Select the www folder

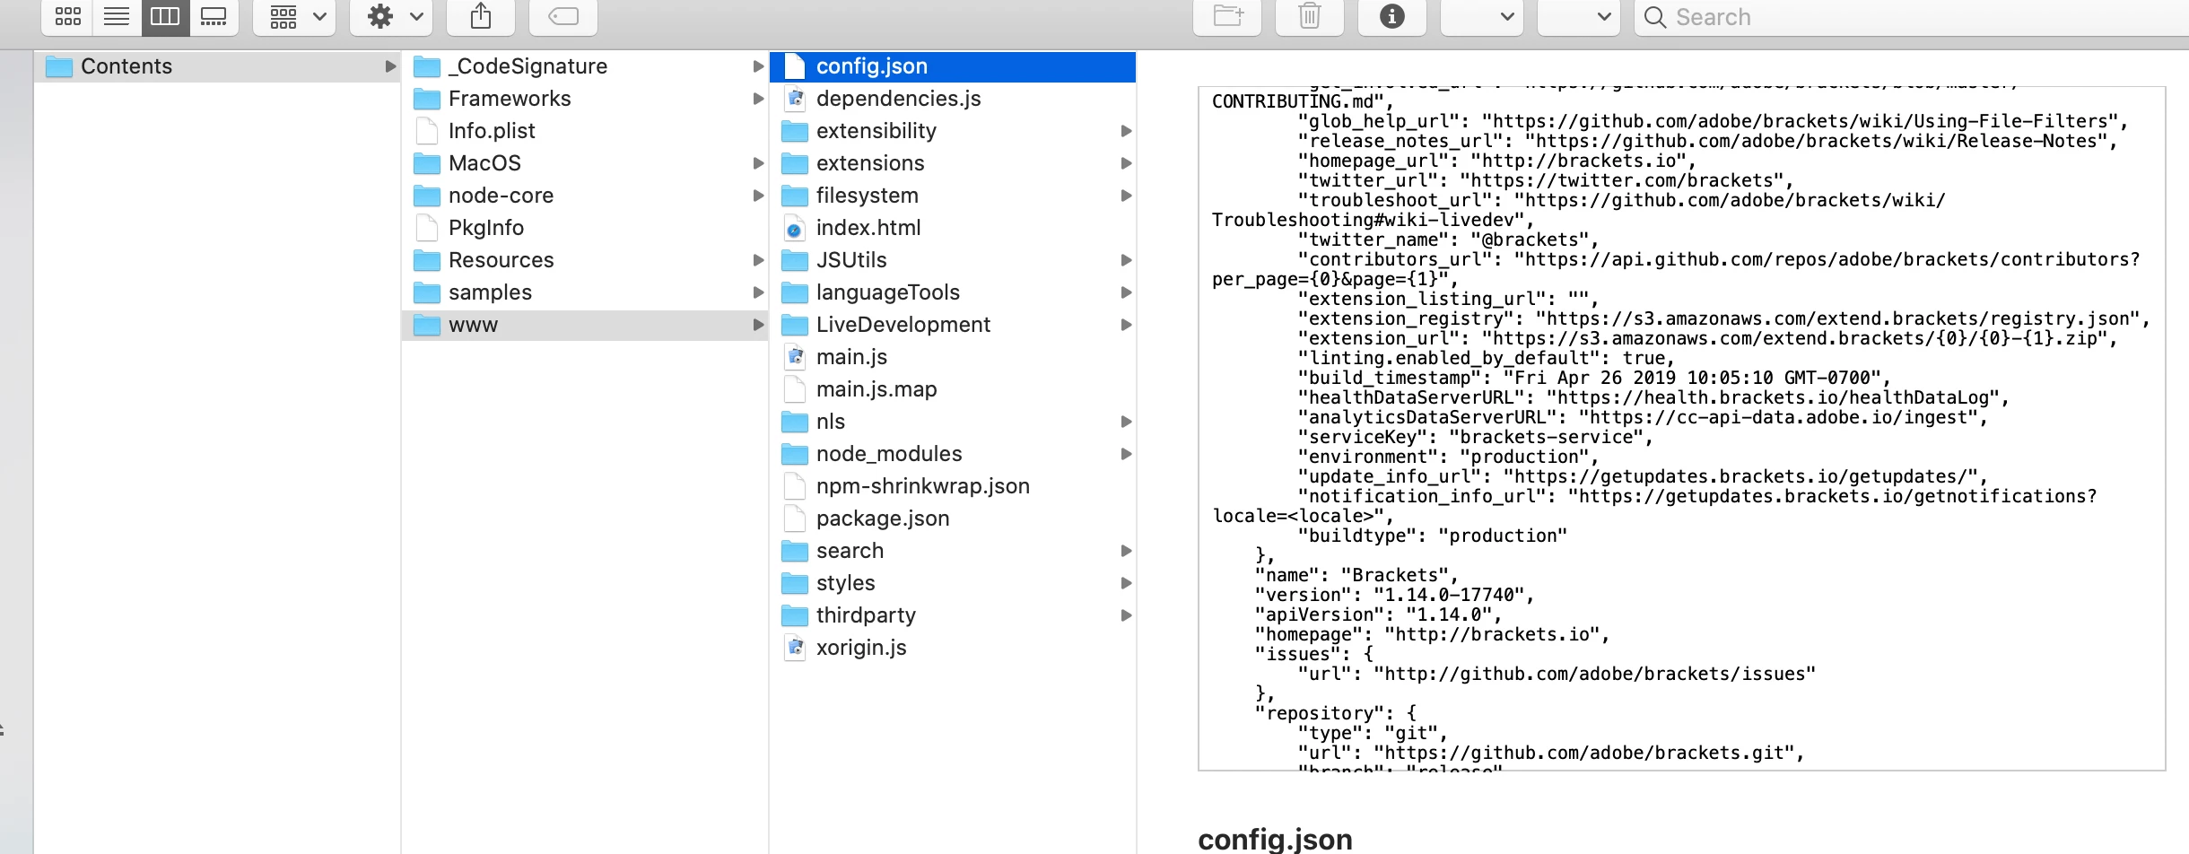pyautogui.click(x=585, y=325)
